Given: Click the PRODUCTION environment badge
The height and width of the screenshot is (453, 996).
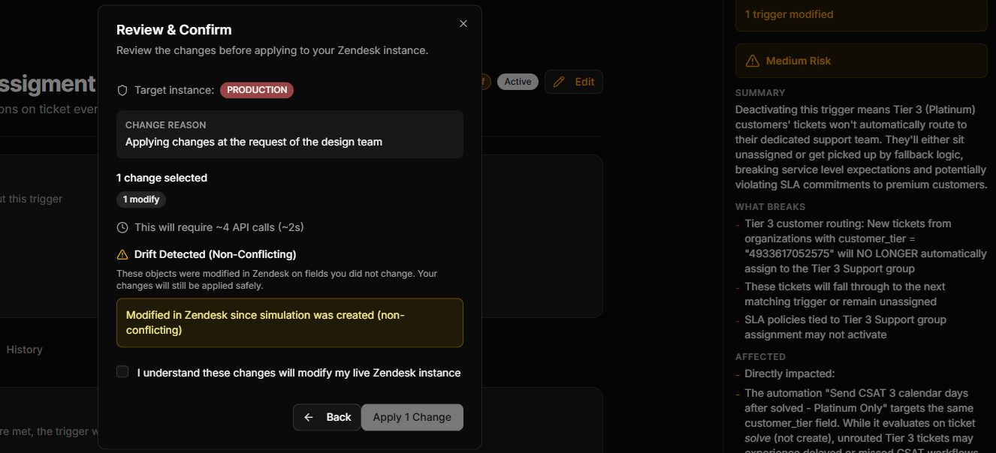Looking at the screenshot, I should (256, 89).
